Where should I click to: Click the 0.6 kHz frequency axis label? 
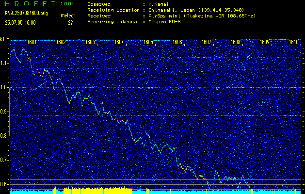[x=3, y=184]
